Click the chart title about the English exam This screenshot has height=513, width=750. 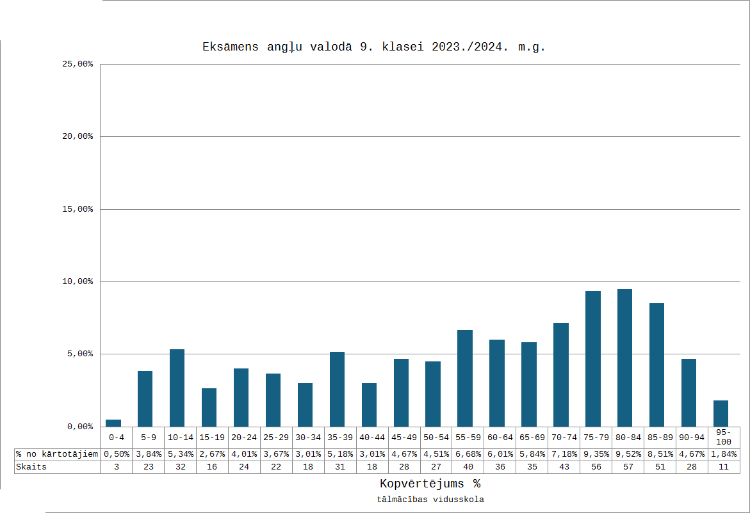[x=374, y=47]
